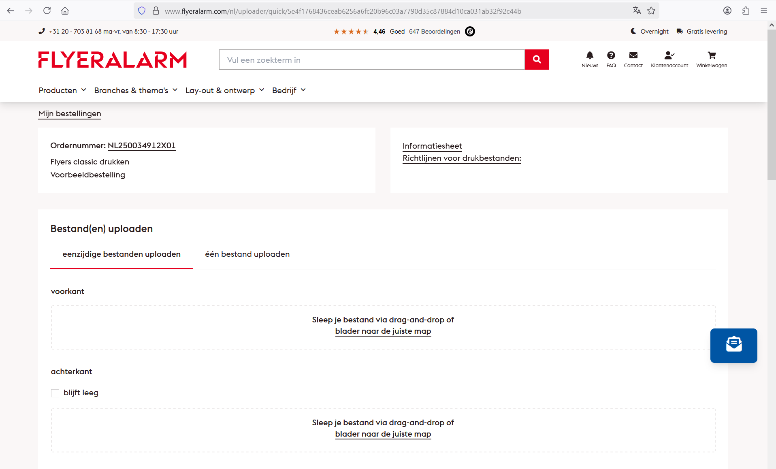Screen dimensions: 776x469
Task: Expand the Branches & thema's menu
Action: pyautogui.click(x=136, y=90)
